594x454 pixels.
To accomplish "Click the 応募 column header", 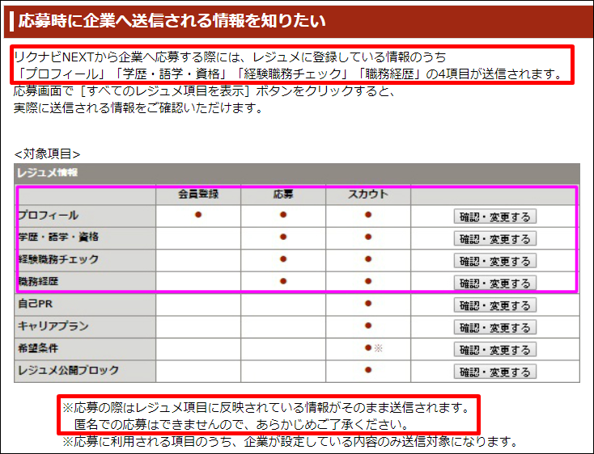I will tap(283, 195).
